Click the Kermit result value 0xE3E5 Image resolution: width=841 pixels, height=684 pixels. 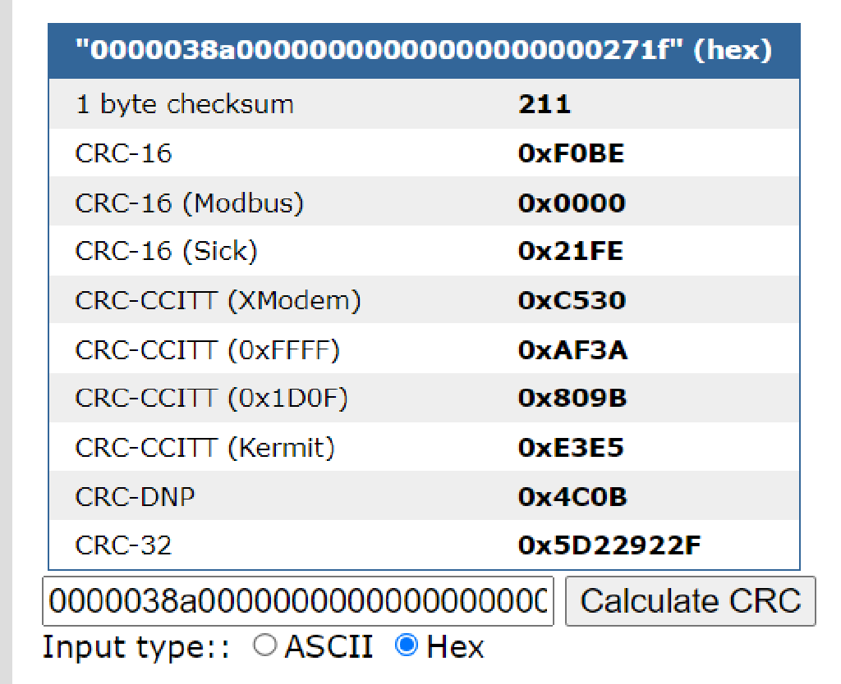(x=571, y=448)
